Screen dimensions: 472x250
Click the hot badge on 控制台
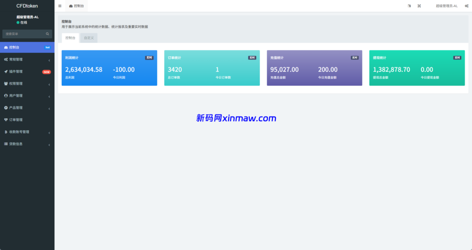click(x=47, y=47)
